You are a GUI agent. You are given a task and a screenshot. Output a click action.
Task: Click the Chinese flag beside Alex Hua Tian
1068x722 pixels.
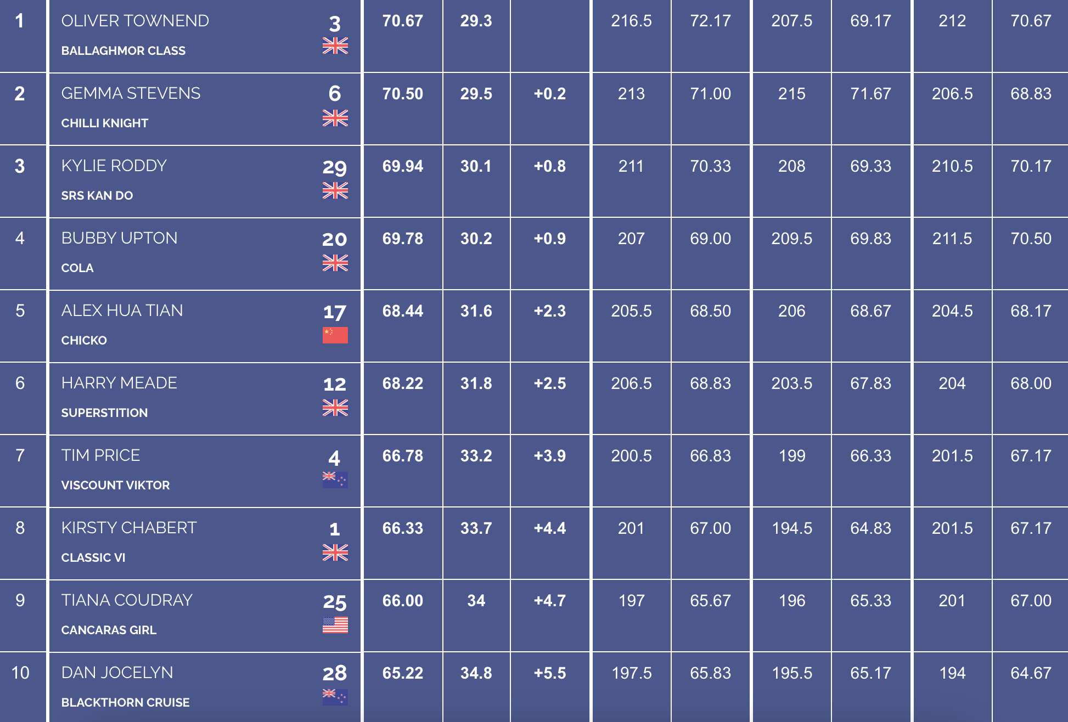pyautogui.click(x=335, y=335)
